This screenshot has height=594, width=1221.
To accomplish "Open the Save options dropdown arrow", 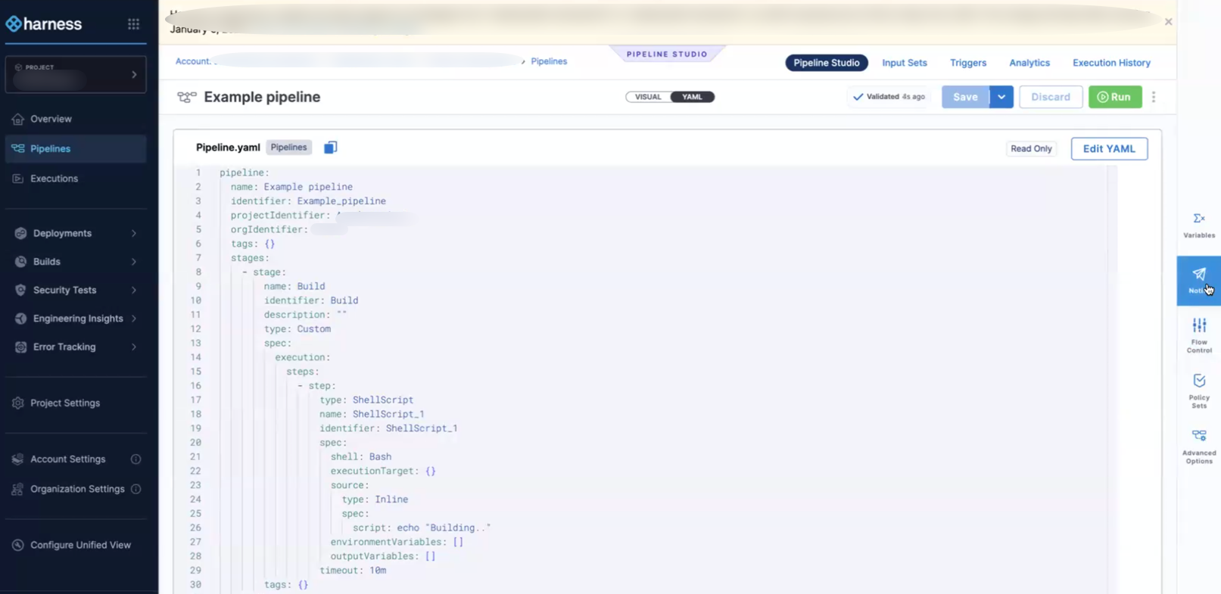I will point(1001,97).
